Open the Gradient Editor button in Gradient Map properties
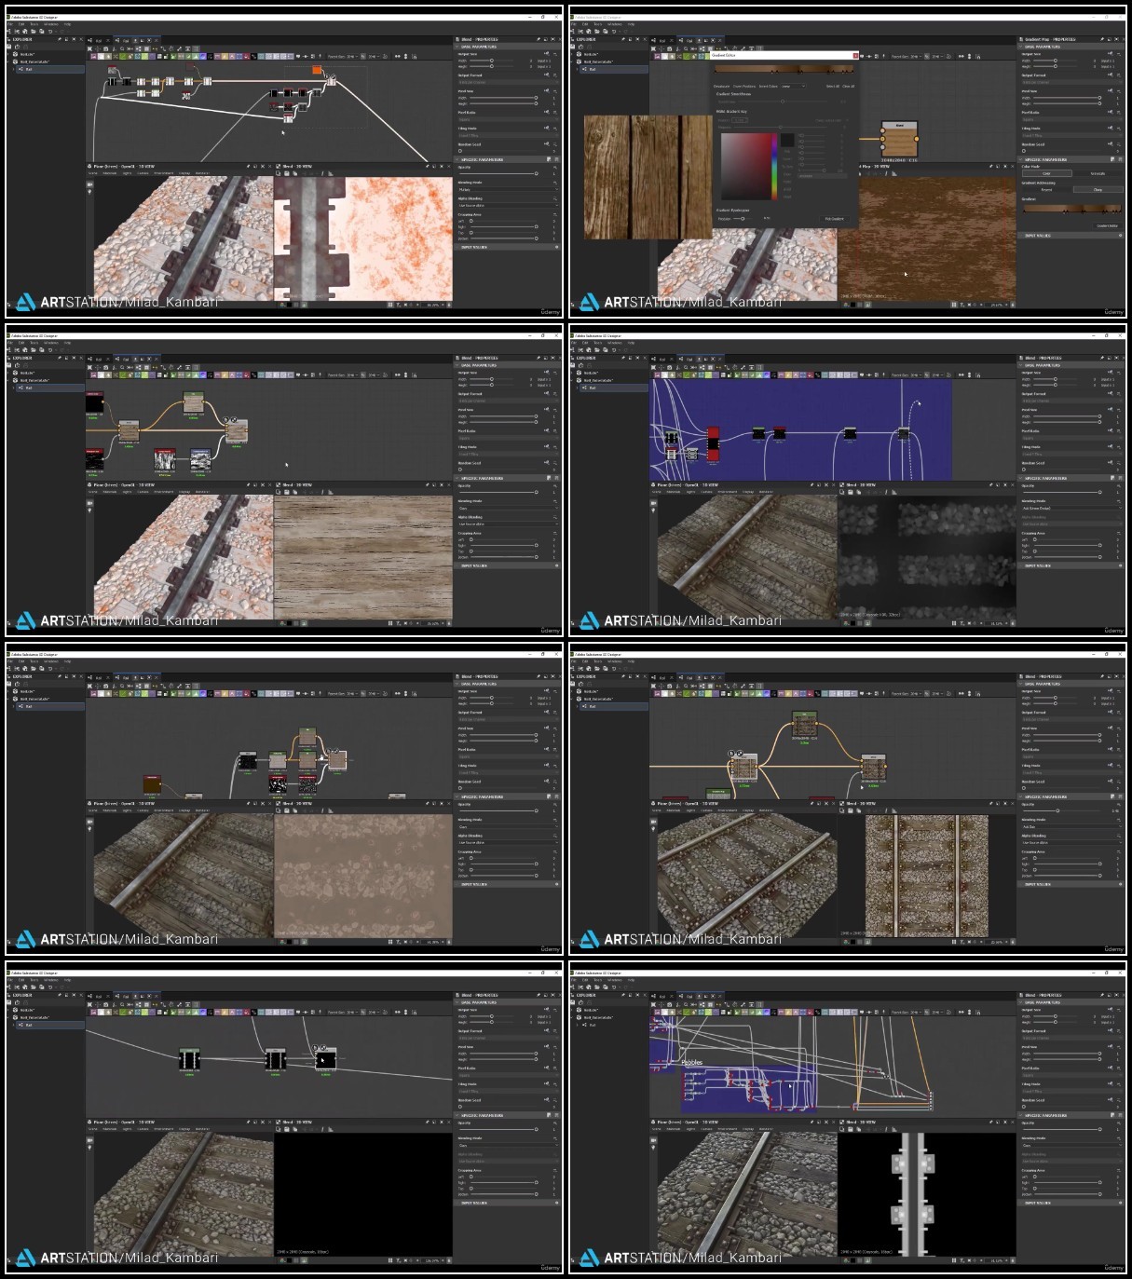Screen dimensions: 1132x1279 click(1107, 225)
